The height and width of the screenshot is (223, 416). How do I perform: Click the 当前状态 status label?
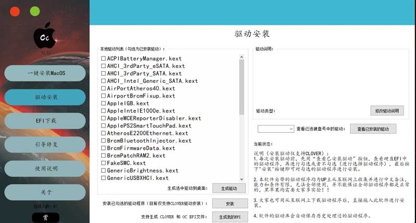[263, 144]
